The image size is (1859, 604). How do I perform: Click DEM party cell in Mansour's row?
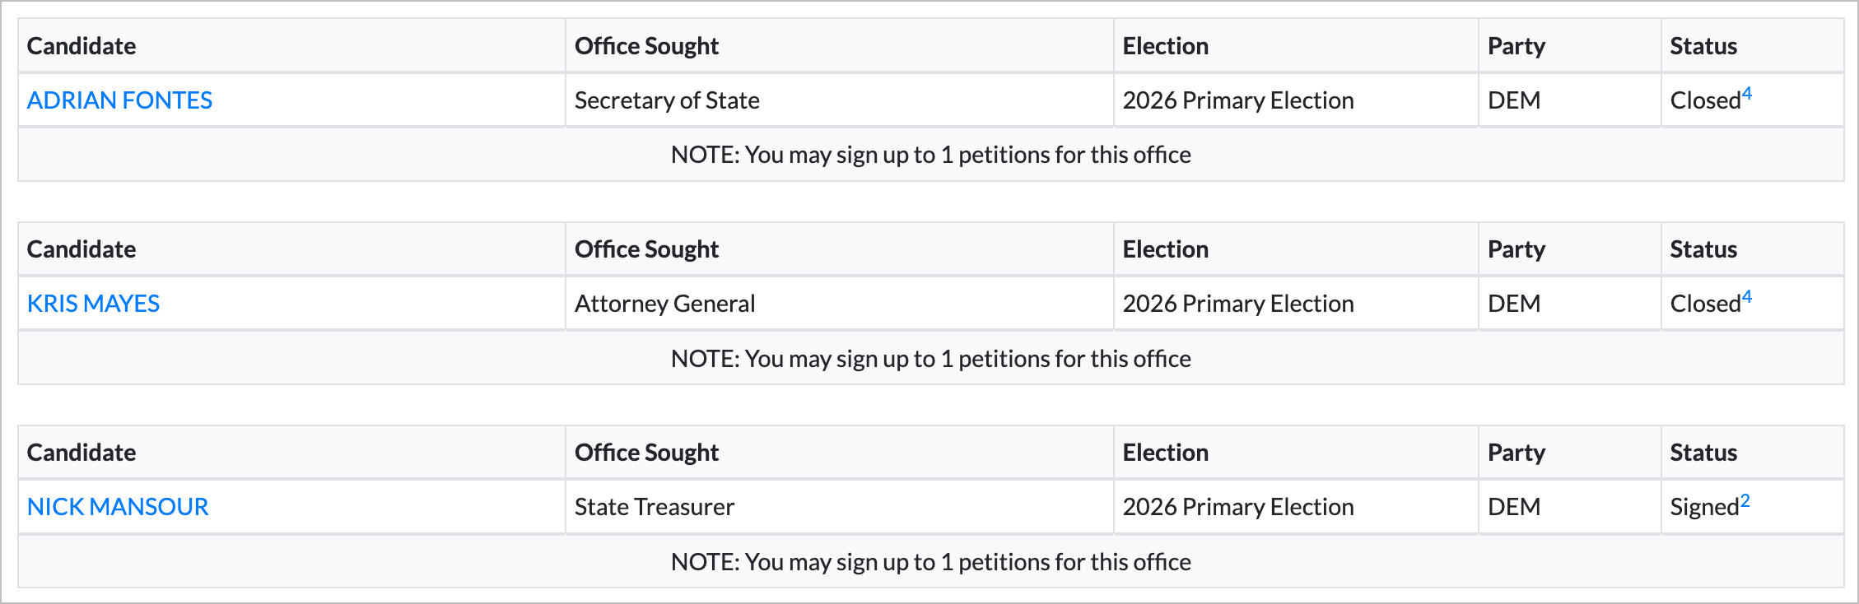(x=1513, y=506)
